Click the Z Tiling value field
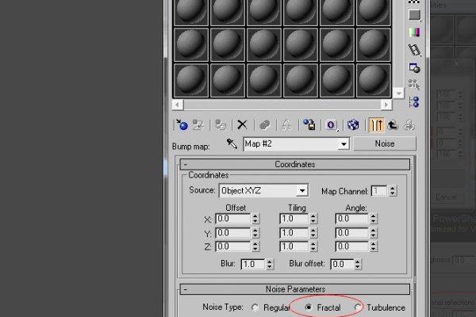The image size is (476, 317). coord(294,246)
